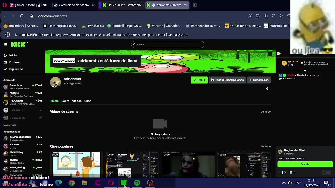Open a new browser tab
The image size is (335, 188).
tap(195, 5)
